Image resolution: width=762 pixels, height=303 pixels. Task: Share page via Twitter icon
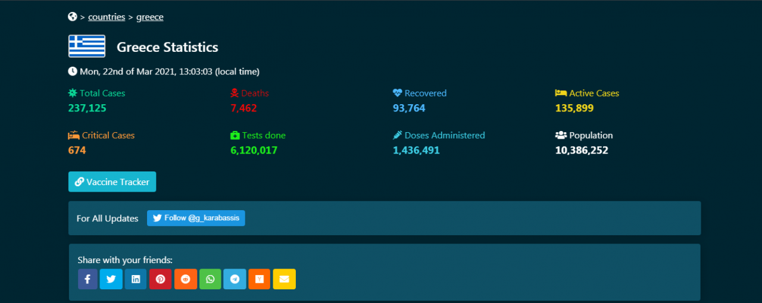pyautogui.click(x=111, y=279)
